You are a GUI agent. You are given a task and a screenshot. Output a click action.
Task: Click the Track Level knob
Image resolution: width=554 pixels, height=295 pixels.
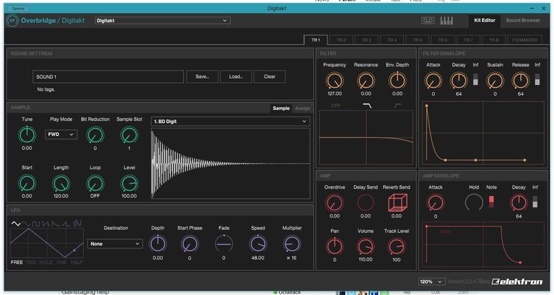tap(396, 247)
